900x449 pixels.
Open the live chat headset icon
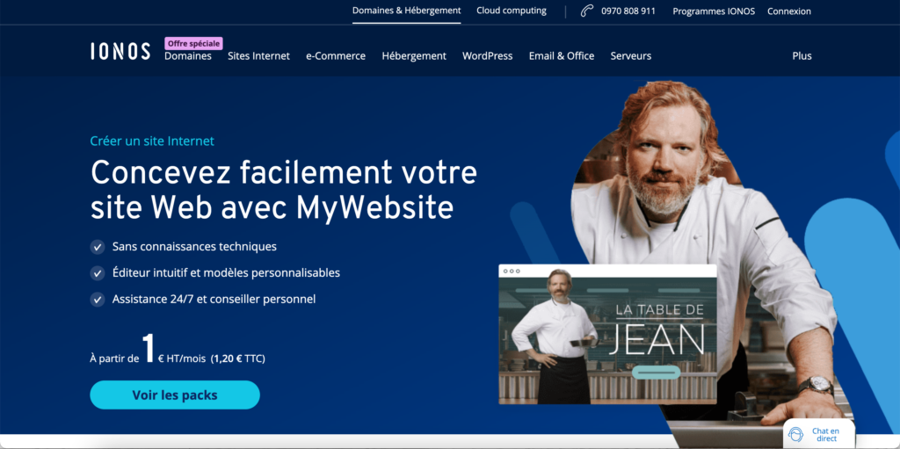pyautogui.click(x=795, y=434)
